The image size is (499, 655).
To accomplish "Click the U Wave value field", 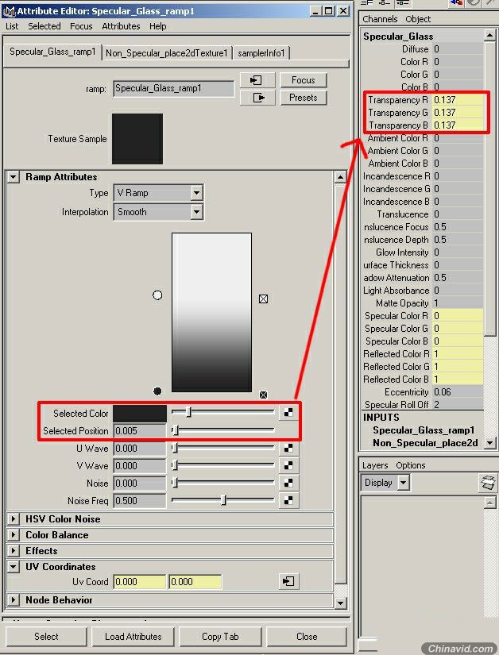I will point(140,449).
